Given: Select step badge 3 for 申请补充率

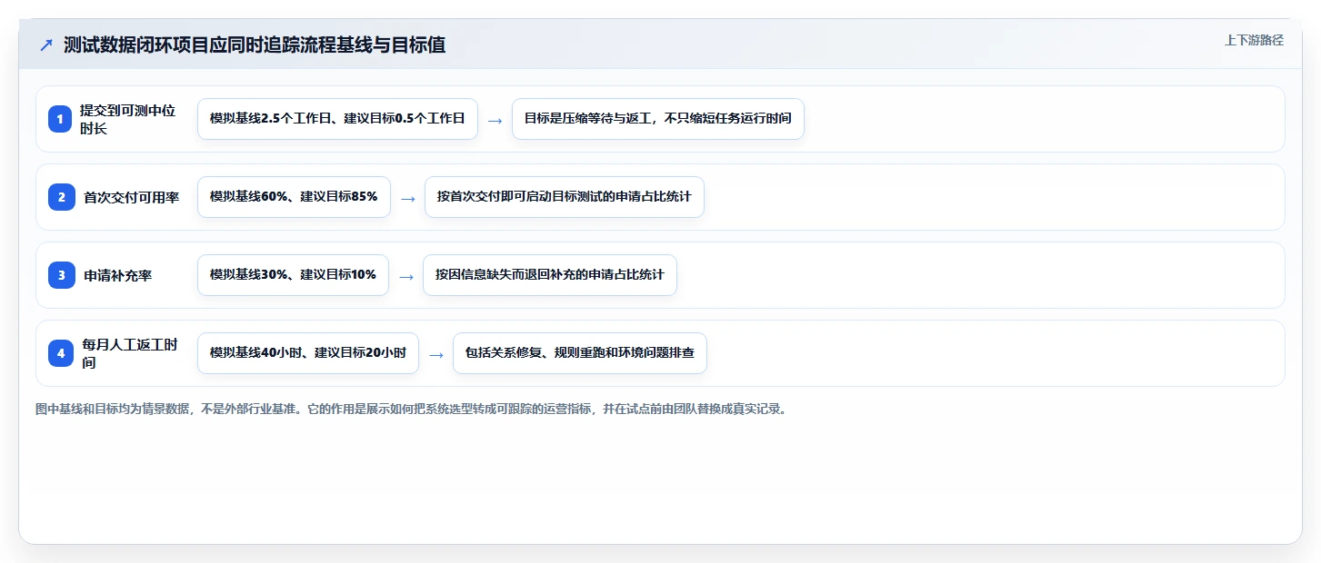Looking at the screenshot, I should tap(61, 275).
